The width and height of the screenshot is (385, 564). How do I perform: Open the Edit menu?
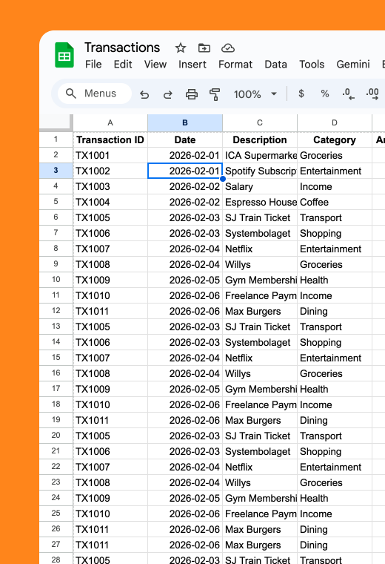click(123, 65)
